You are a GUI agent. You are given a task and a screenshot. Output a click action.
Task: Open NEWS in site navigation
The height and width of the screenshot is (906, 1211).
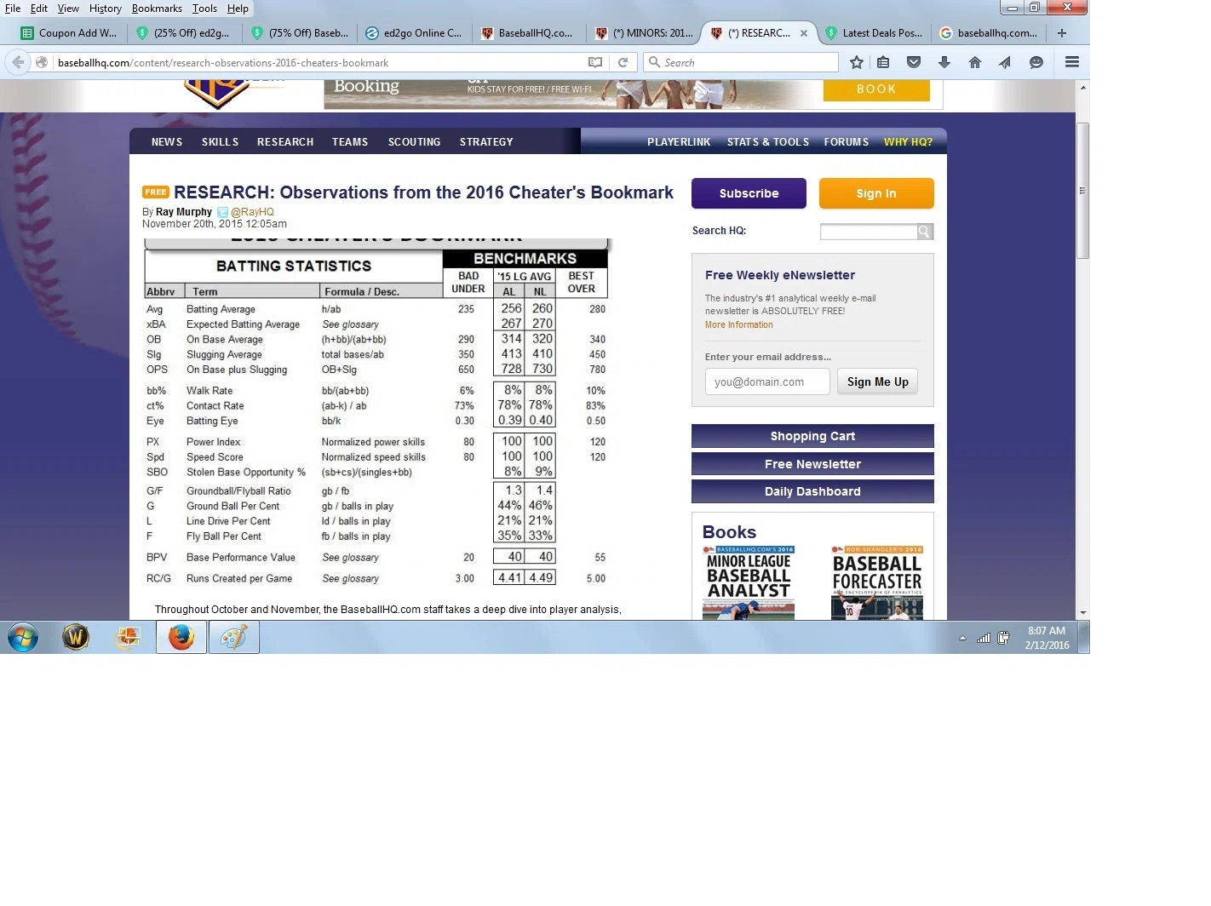pos(167,142)
